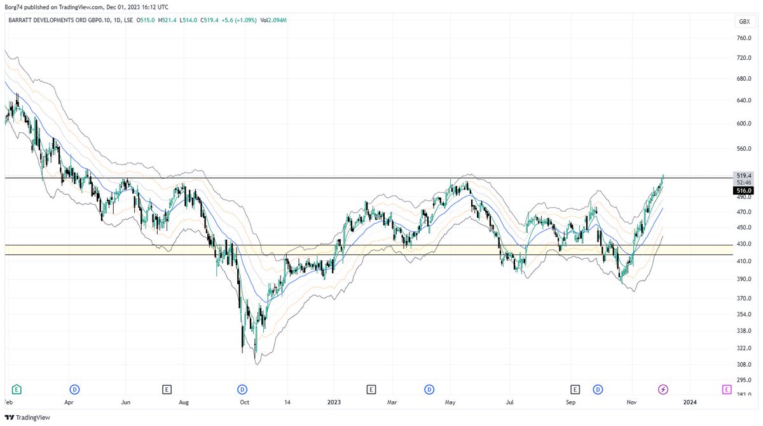Click the pink upcoming earnings marker
The width and height of the screenshot is (763, 426).
726,388
